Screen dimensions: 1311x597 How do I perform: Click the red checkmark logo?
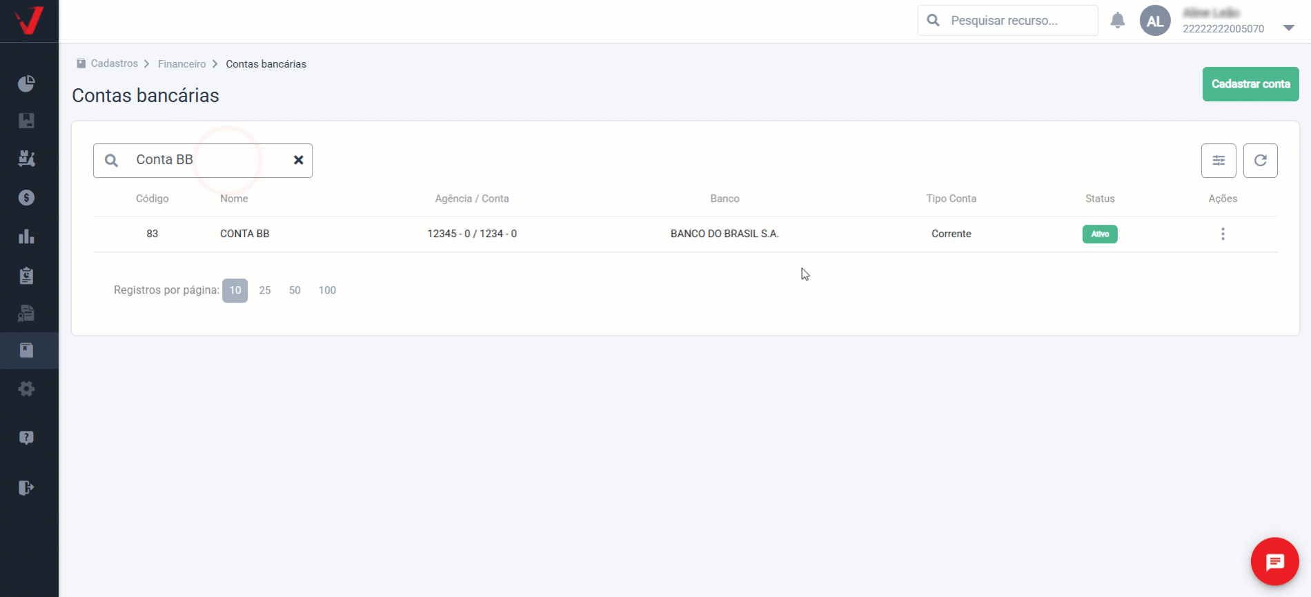pos(30,20)
